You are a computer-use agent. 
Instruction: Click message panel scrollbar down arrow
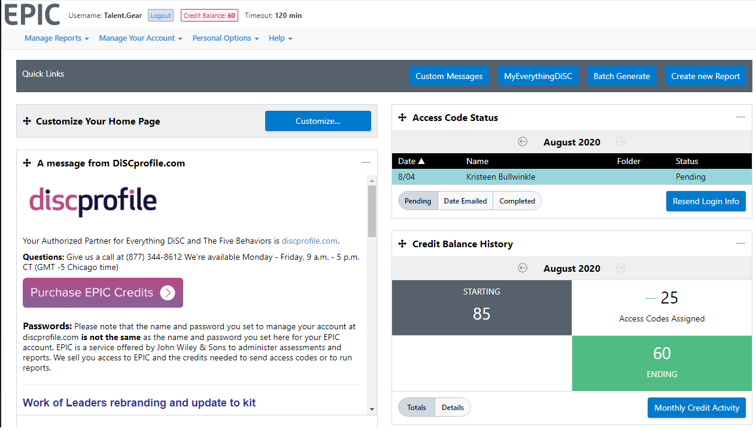click(372, 409)
